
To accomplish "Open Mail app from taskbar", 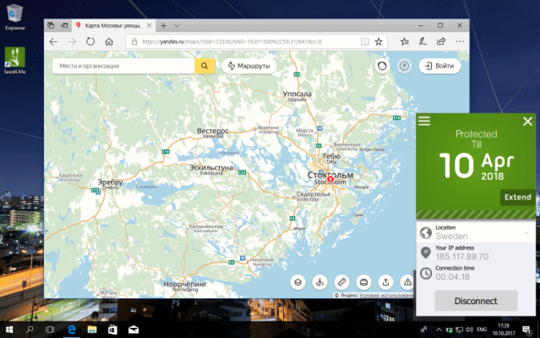I will point(133,330).
